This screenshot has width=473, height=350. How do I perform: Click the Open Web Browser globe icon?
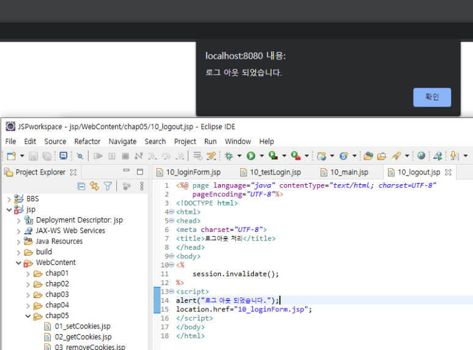(x=422, y=155)
